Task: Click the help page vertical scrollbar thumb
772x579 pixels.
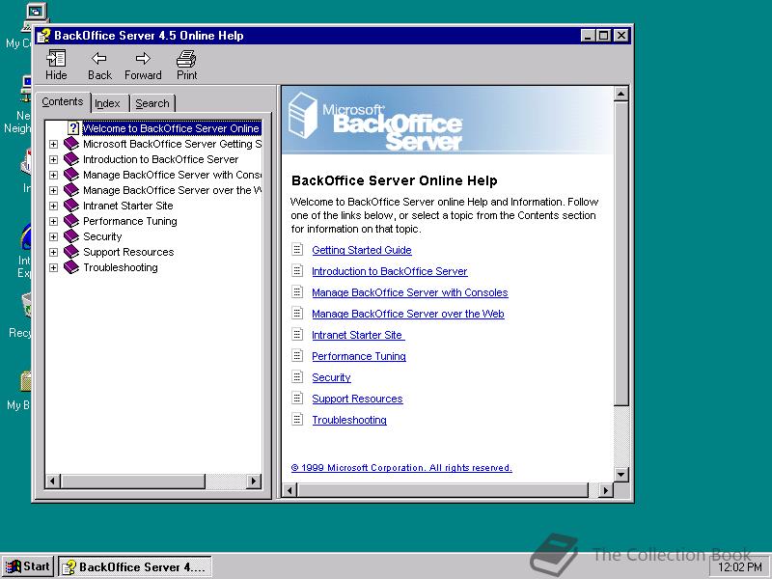Action: coord(620,254)
